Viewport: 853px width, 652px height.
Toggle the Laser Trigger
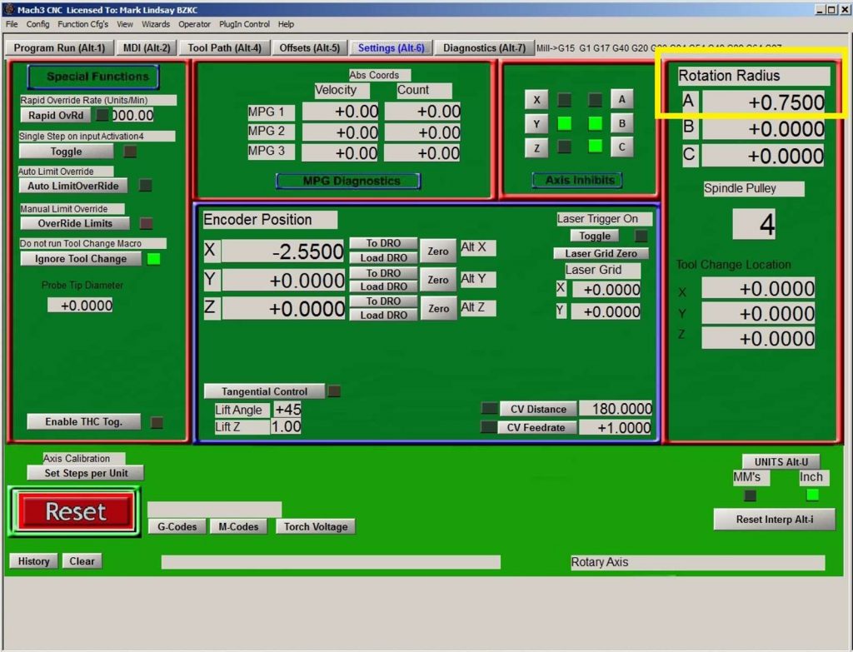click(595, 236)
